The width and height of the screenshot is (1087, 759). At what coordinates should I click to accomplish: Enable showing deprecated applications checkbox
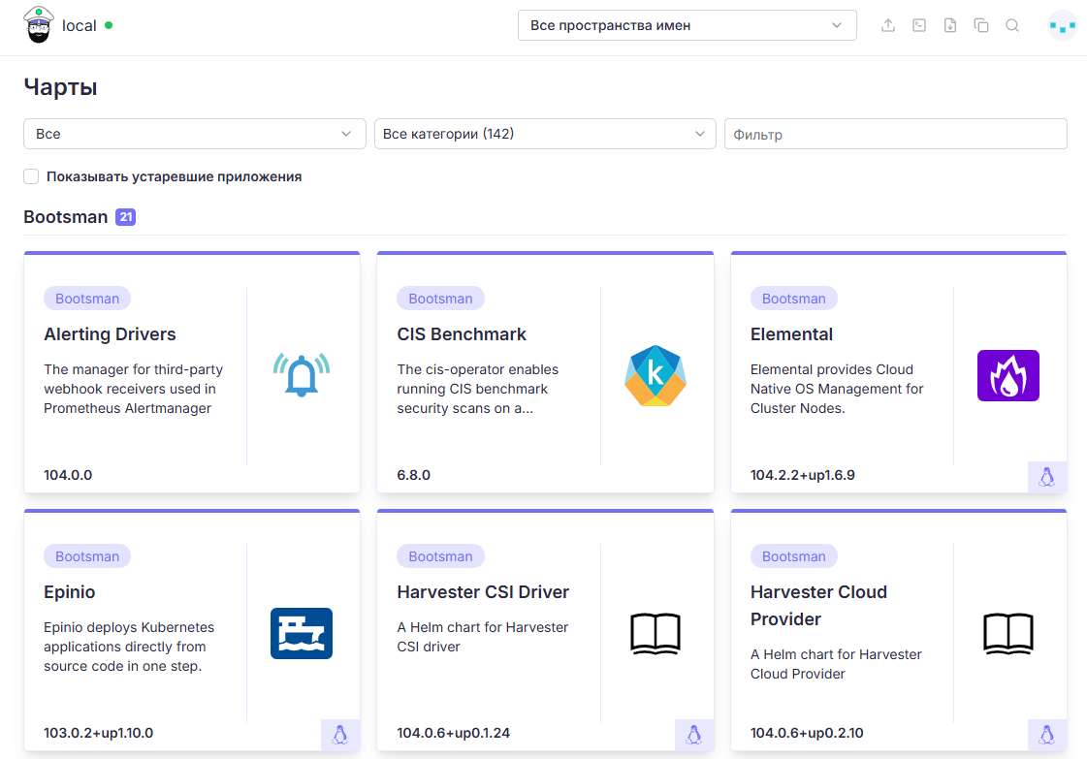click(x=31, y=176)
